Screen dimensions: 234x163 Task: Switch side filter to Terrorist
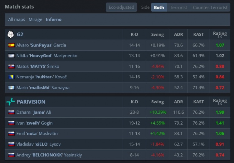(178, 7)
